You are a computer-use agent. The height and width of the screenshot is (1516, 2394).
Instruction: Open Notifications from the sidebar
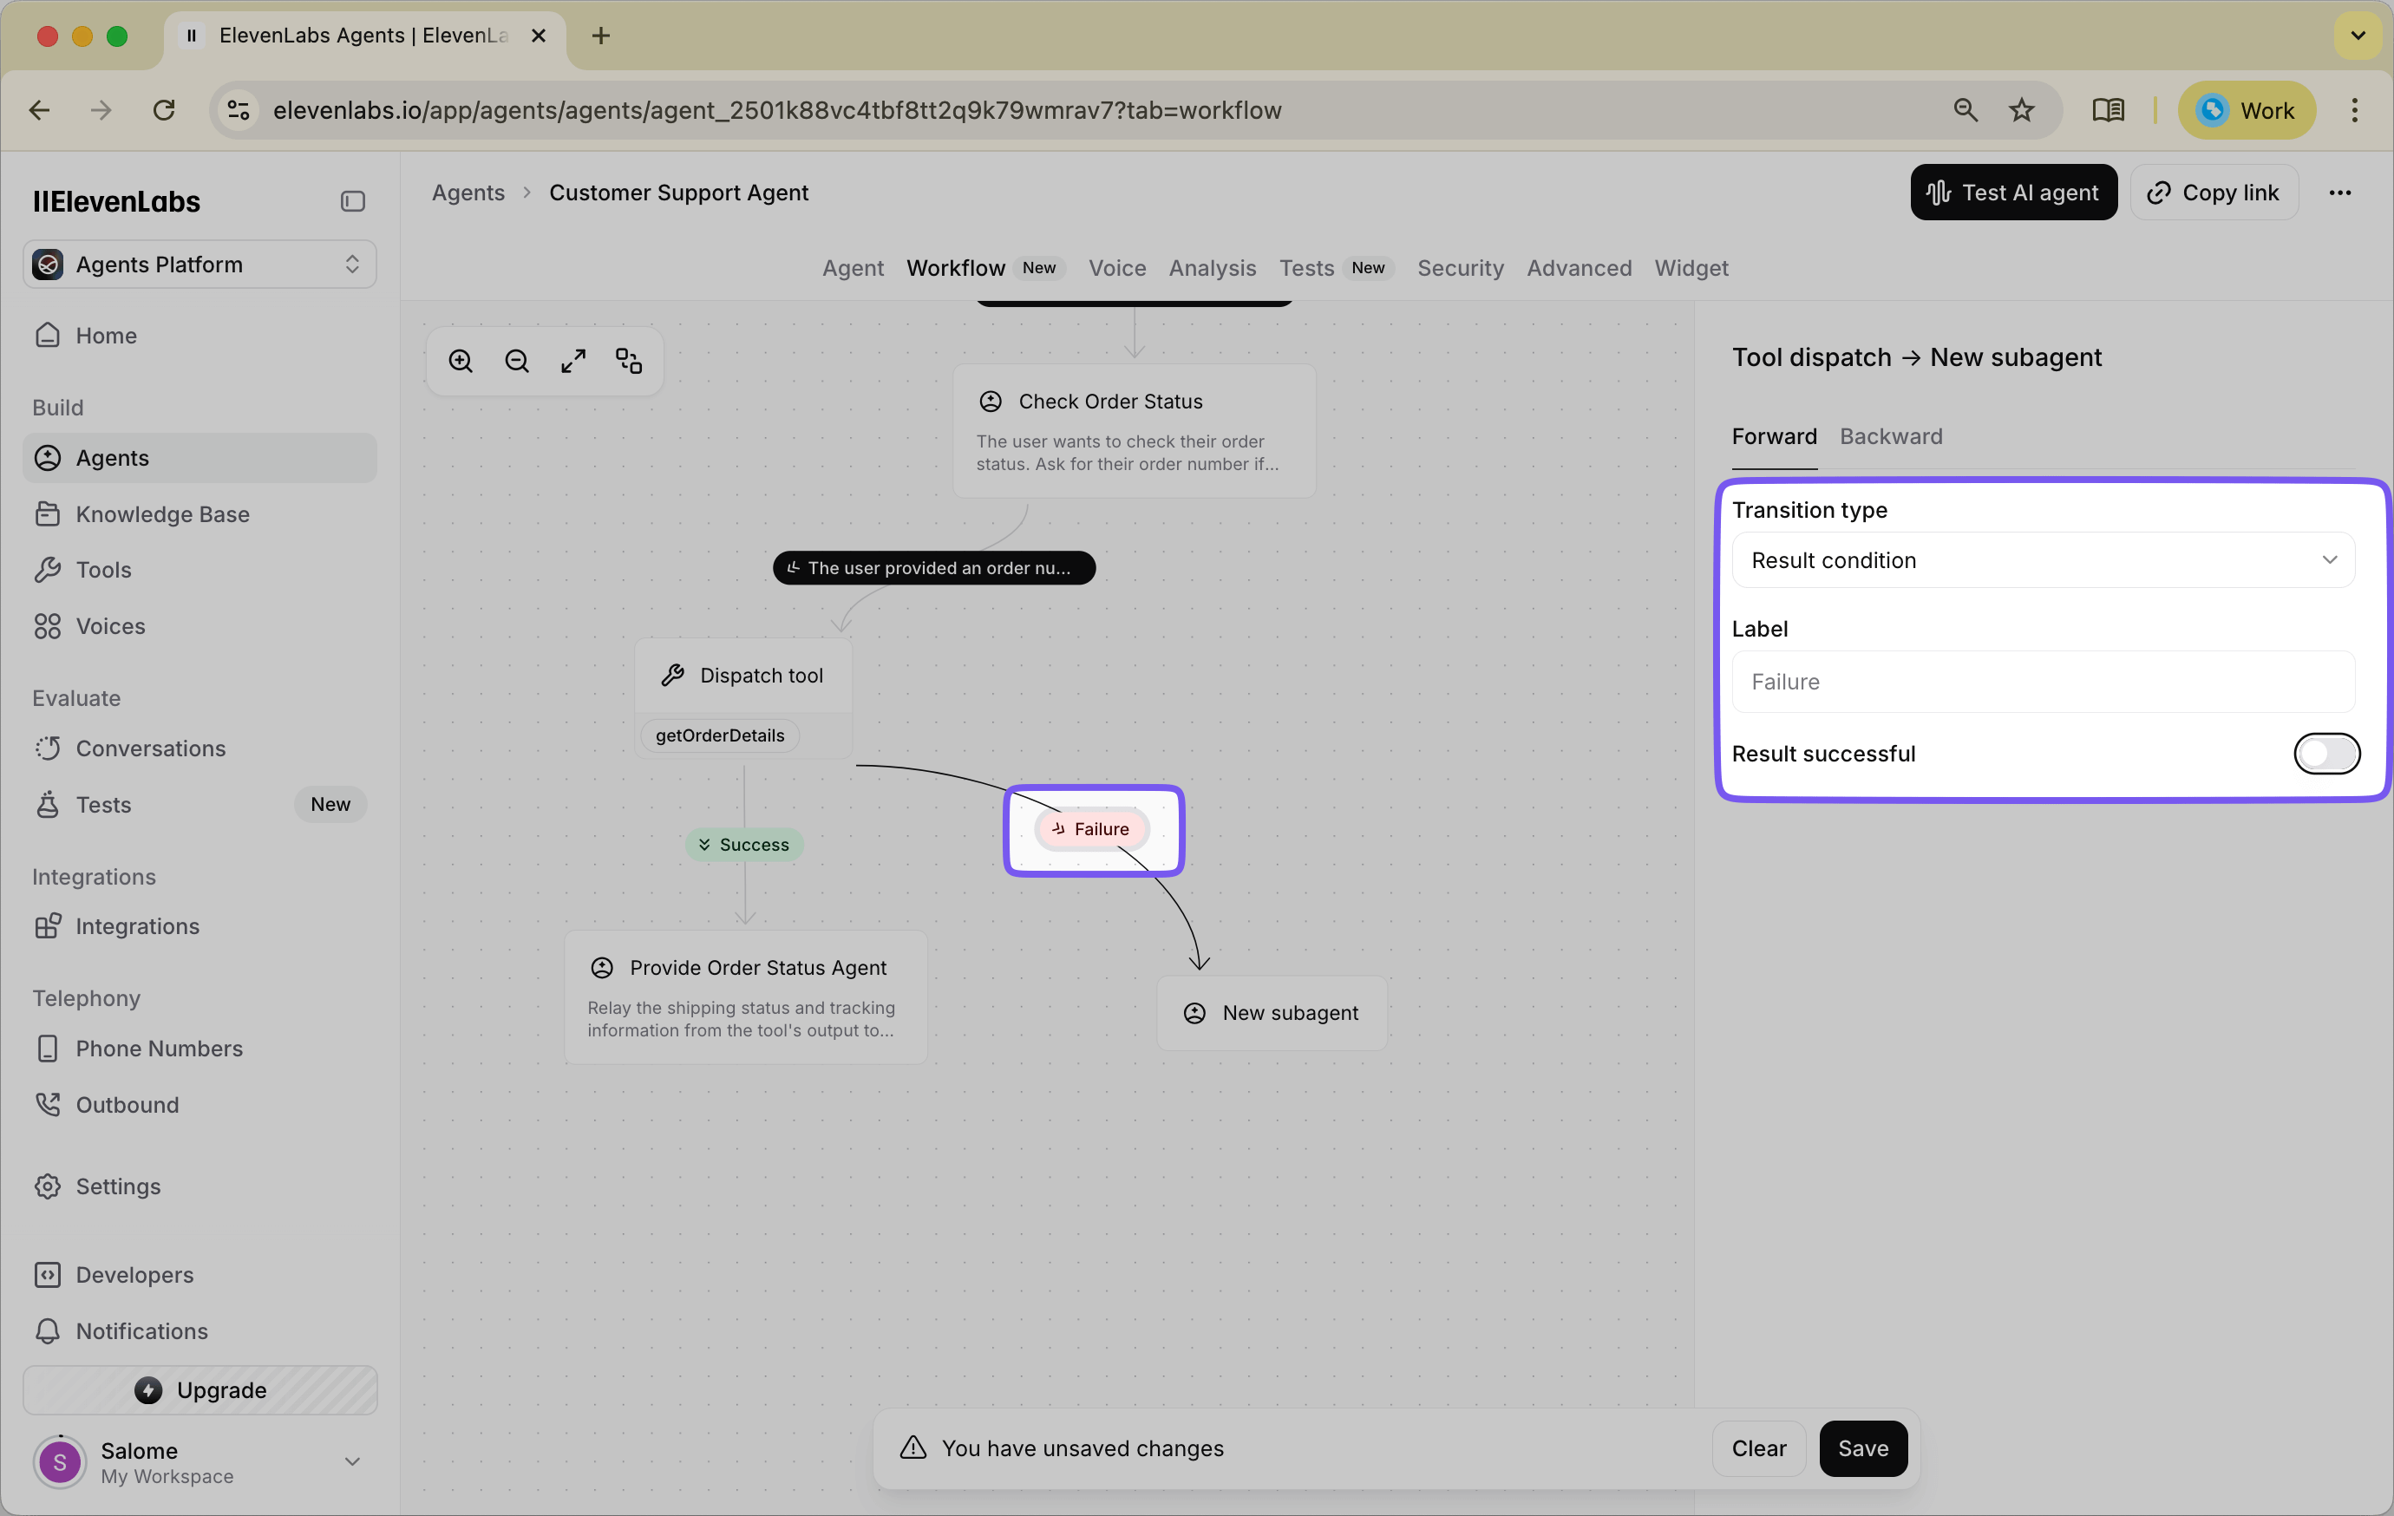[x=142, y=1331]
